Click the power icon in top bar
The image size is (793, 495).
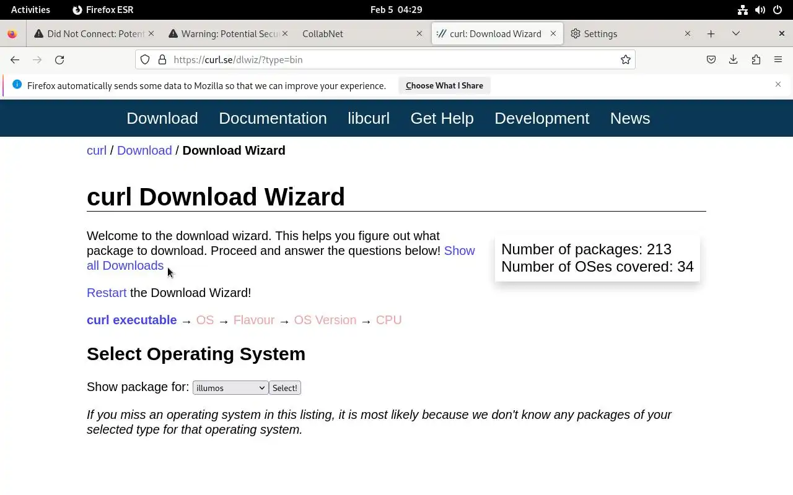tap(778, 9)
